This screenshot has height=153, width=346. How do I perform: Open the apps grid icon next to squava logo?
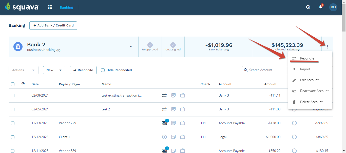coord(50,7)
